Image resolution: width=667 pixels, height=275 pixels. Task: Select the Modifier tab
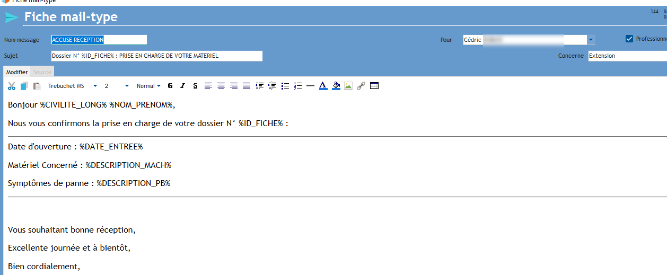[17, 72]
